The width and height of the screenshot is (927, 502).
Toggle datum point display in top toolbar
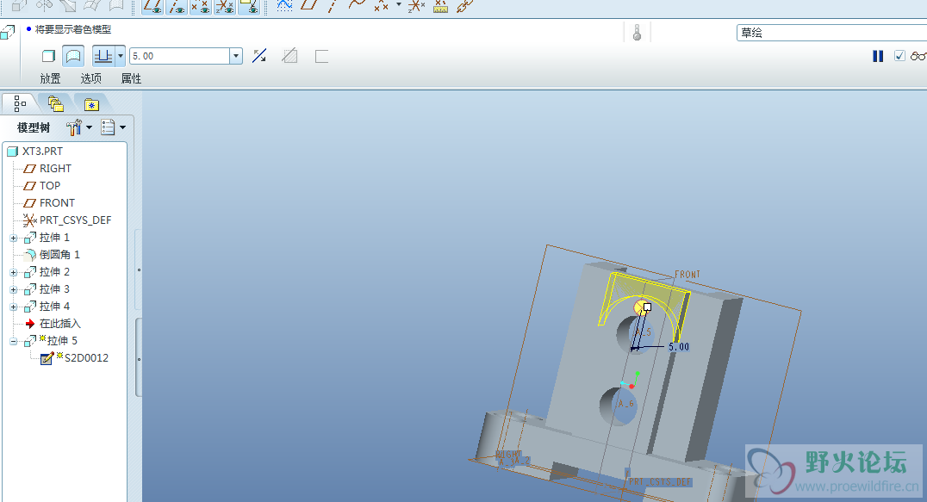[x=201, y=7]
